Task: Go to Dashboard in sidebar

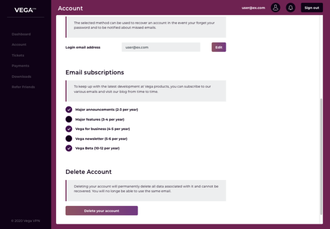Action: click(x=21, y=34)
